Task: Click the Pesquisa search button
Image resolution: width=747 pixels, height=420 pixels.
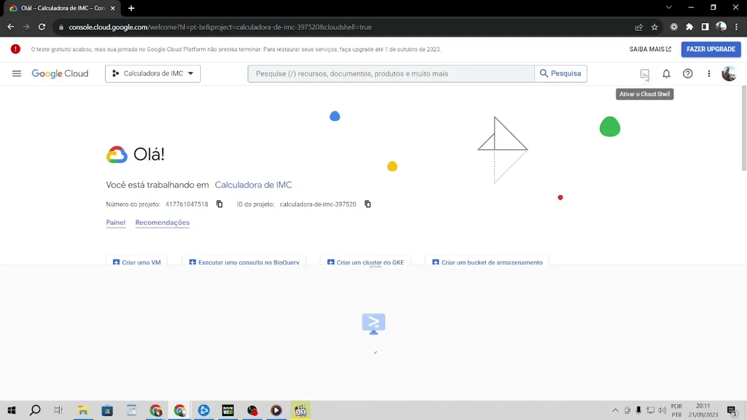Action: point(560,73)
